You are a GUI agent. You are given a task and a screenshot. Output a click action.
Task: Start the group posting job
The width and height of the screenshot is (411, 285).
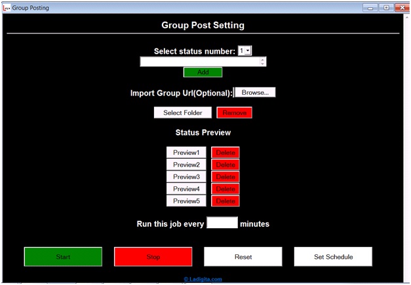(63, 257)
